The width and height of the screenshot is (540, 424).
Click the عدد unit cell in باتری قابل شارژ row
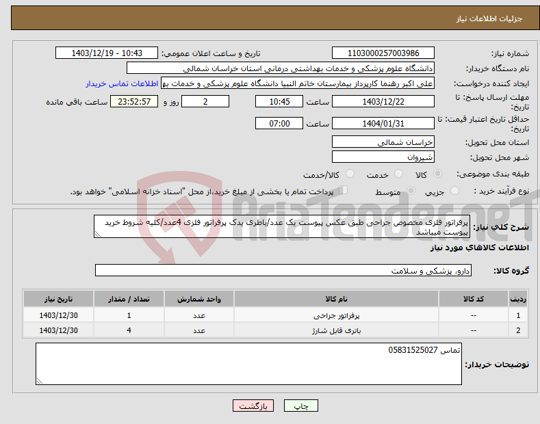tap(199, 330)
